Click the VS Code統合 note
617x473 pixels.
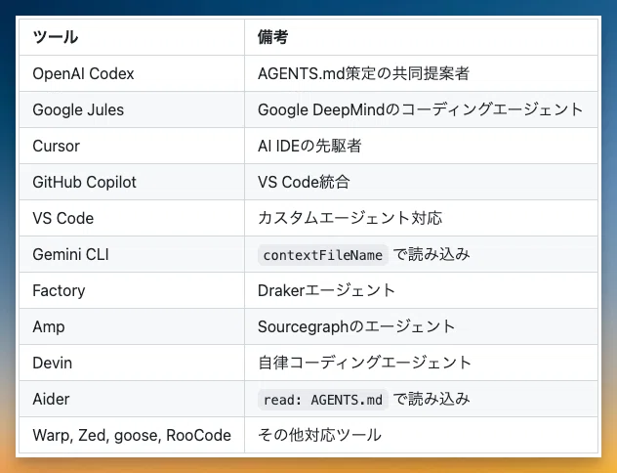(304, 182)
